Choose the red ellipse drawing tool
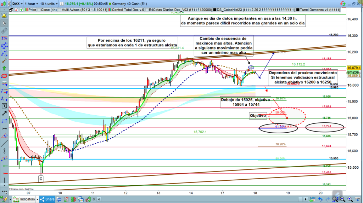Viewport: 363px width, 203px height. [x=5, y=76]
